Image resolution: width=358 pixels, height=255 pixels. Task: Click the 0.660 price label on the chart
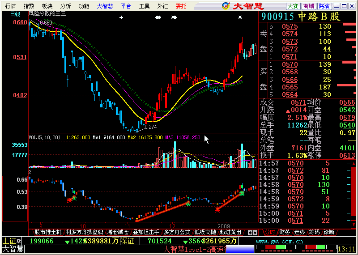(46, 23)
